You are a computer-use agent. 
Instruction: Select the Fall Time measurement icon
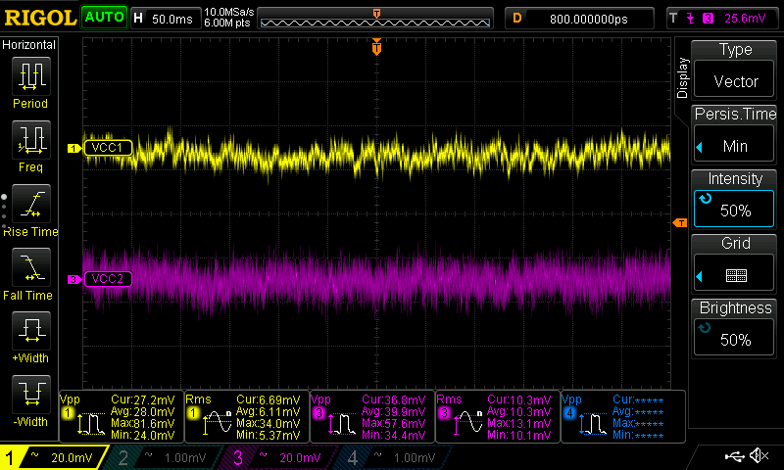pos(31,266)
